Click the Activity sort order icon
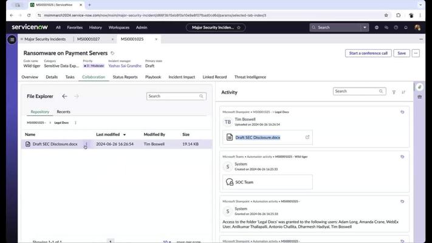432x243 pixels. coord(403,92)
